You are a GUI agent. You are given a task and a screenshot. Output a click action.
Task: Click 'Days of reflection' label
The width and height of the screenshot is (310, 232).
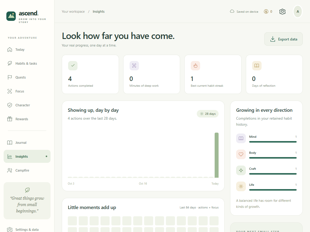tap(264, 85)
